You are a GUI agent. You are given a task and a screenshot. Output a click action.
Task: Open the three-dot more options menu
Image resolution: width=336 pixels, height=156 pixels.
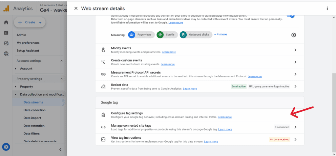pos(327,8)
